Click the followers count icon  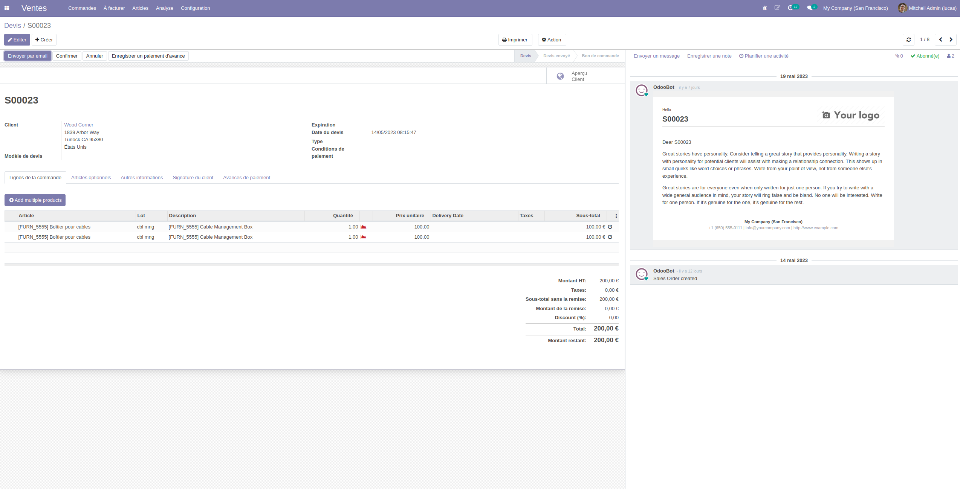(950, 56)
